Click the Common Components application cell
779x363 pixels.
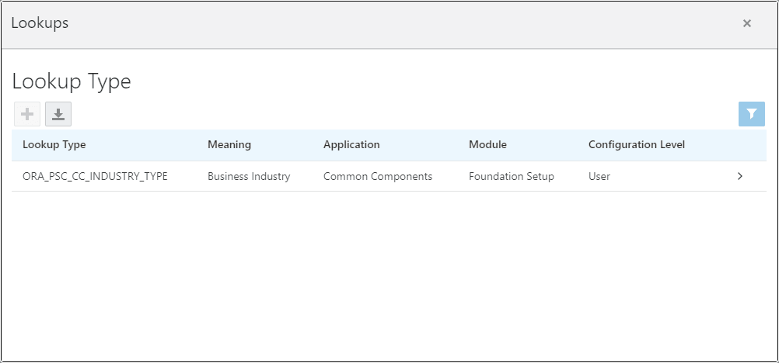coord(378,176)
